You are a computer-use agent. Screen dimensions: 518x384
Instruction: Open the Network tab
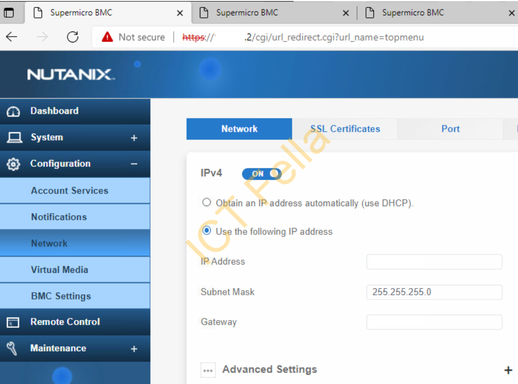[239, 129]
